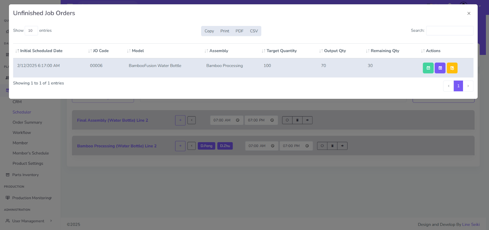Click the green calendar-check action icon
This screenshot has width=489, height=230.
[428, 68]
